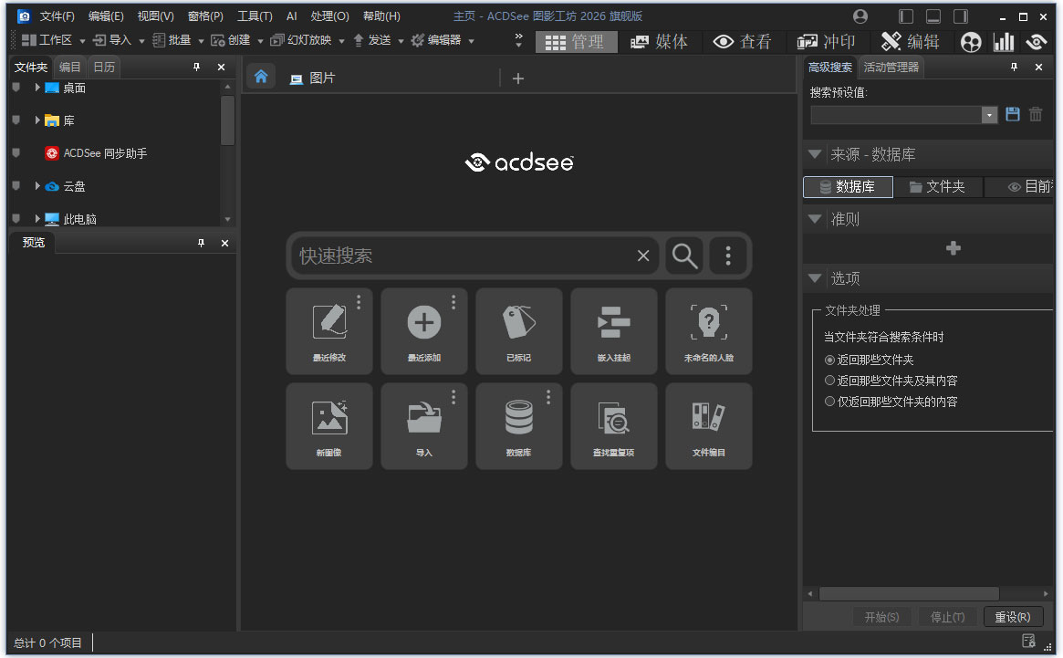1063x658 pixels.
Task: Click inside the 快速搜索 input field
Action: pyautogui.click(x=456, y=256)
